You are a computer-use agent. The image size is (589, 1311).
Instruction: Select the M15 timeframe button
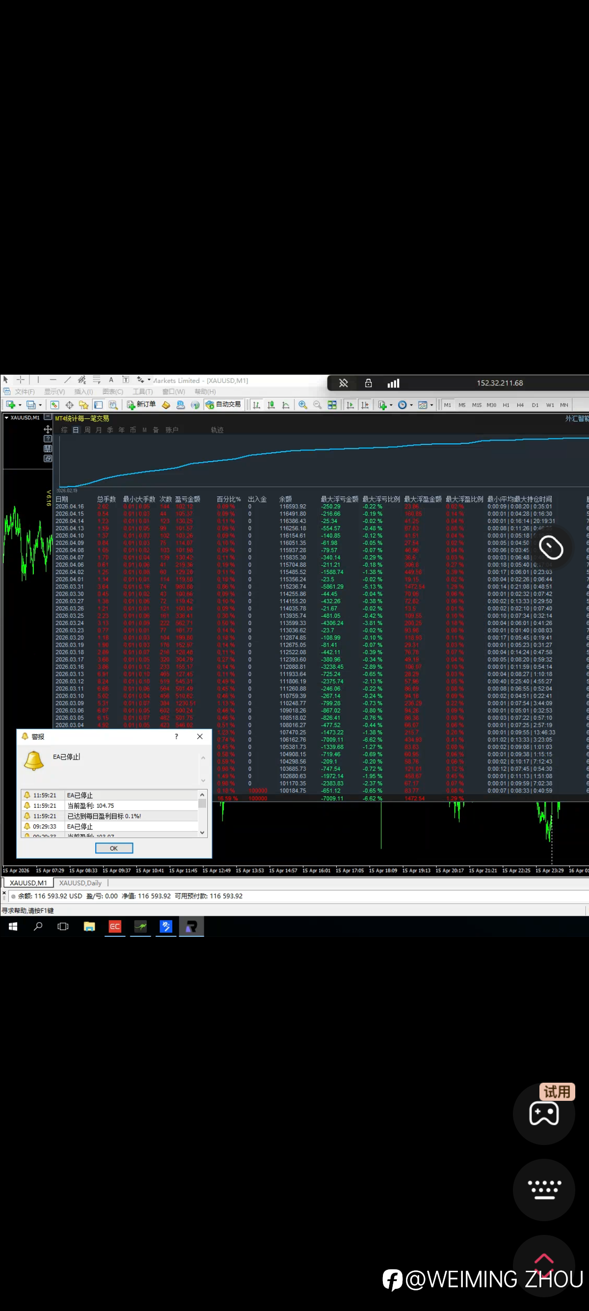476,405
